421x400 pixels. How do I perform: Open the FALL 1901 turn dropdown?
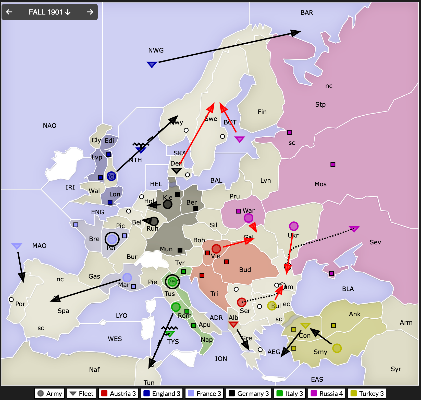point(49,12)
